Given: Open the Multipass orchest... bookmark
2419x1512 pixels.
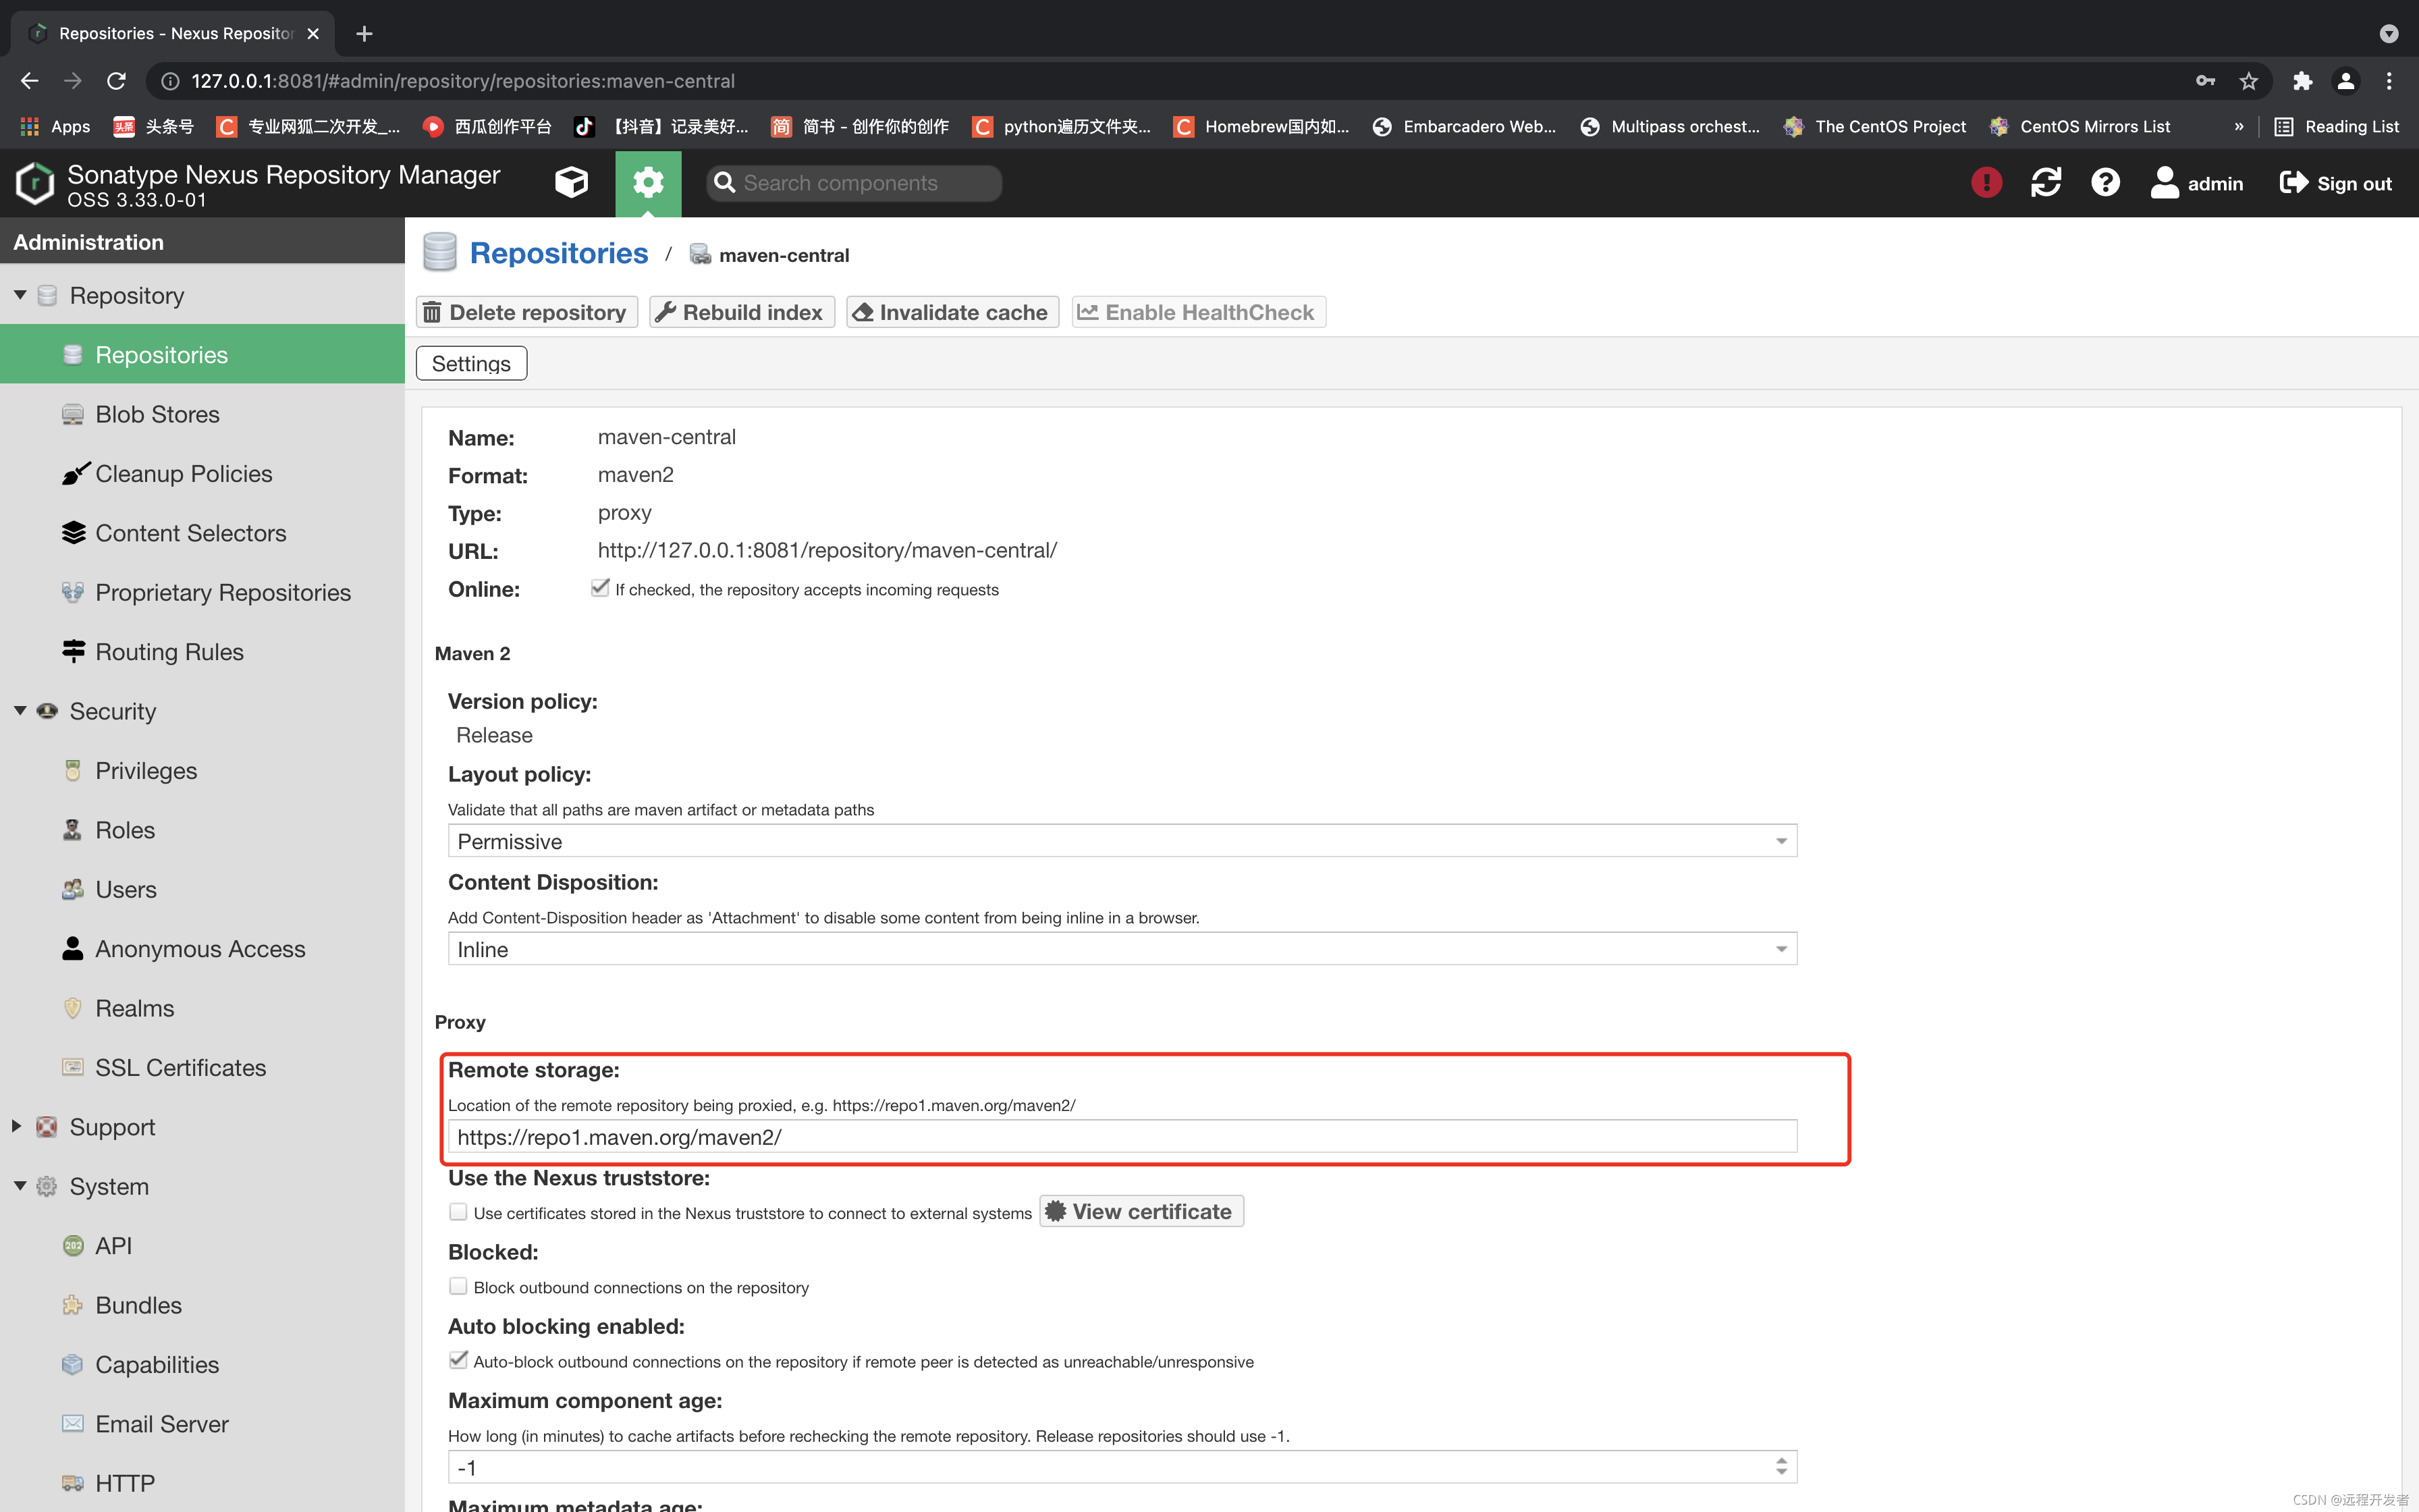Looking at the screenshot, I should pyautogui.click(x=1670, y=127).
